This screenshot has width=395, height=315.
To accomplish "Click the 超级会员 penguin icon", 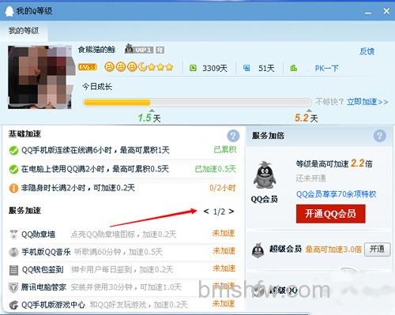I will [x=258, y=250].
